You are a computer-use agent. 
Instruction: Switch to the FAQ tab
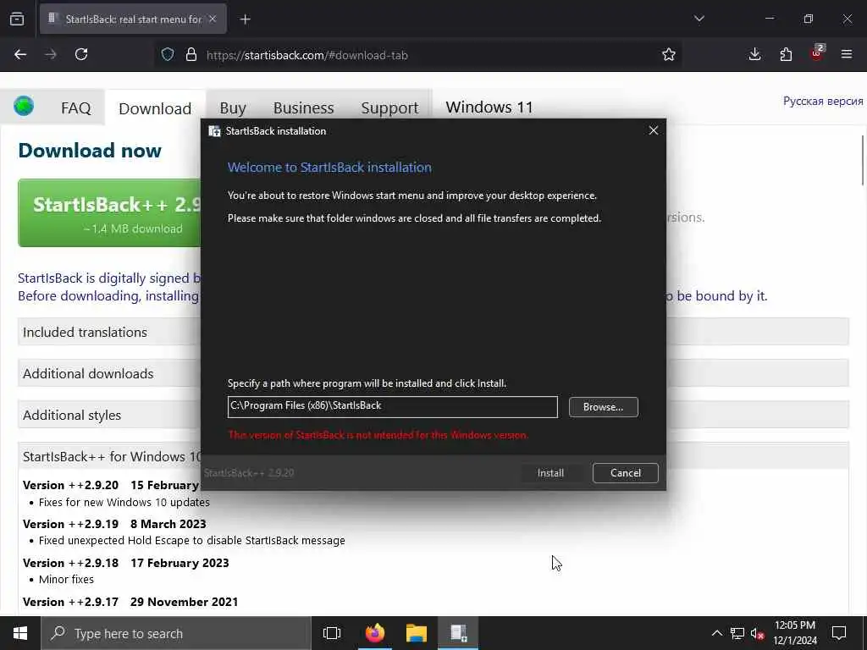click(x=75, y=107)
